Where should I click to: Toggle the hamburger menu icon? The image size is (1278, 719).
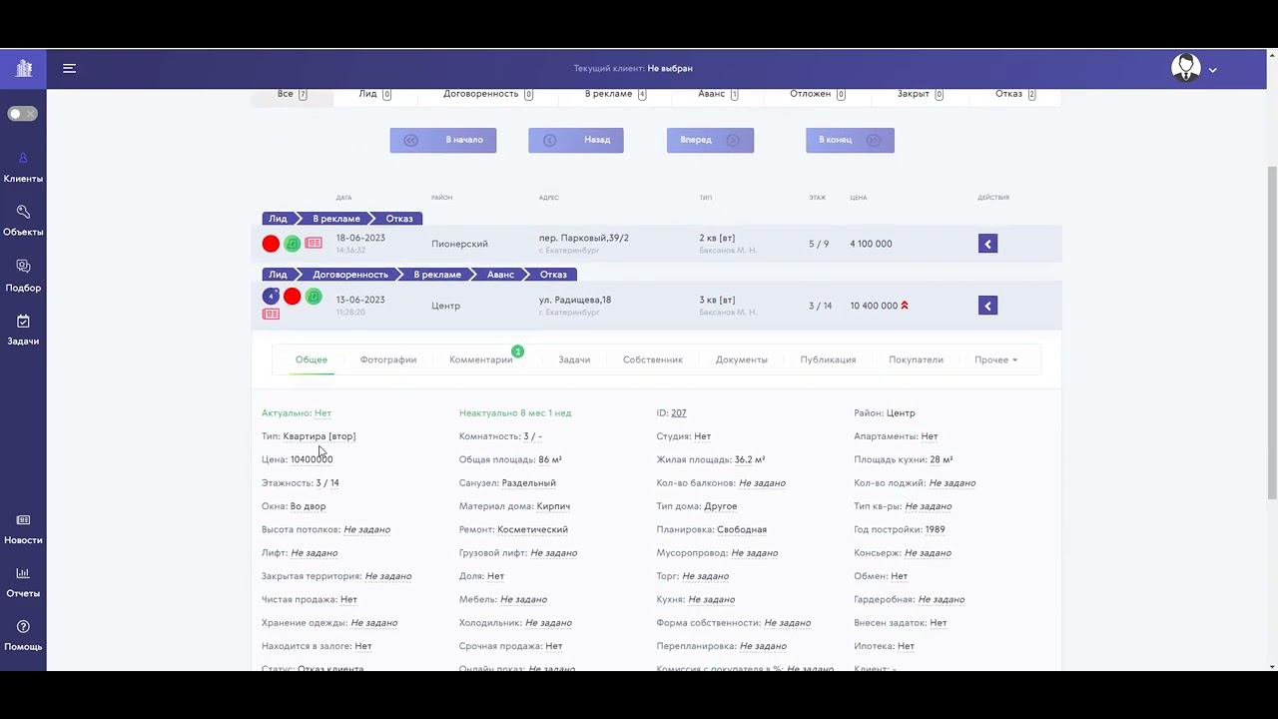tap(69, 68)
